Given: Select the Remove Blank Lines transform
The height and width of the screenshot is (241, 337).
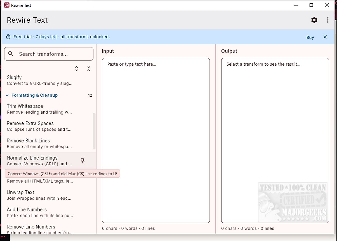Looking at the screenshot, I should (49, 144).
